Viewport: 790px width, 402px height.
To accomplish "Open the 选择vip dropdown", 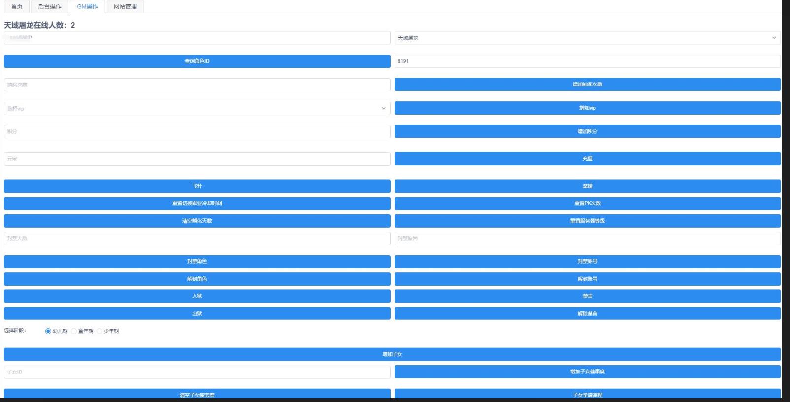I will 197,108.
